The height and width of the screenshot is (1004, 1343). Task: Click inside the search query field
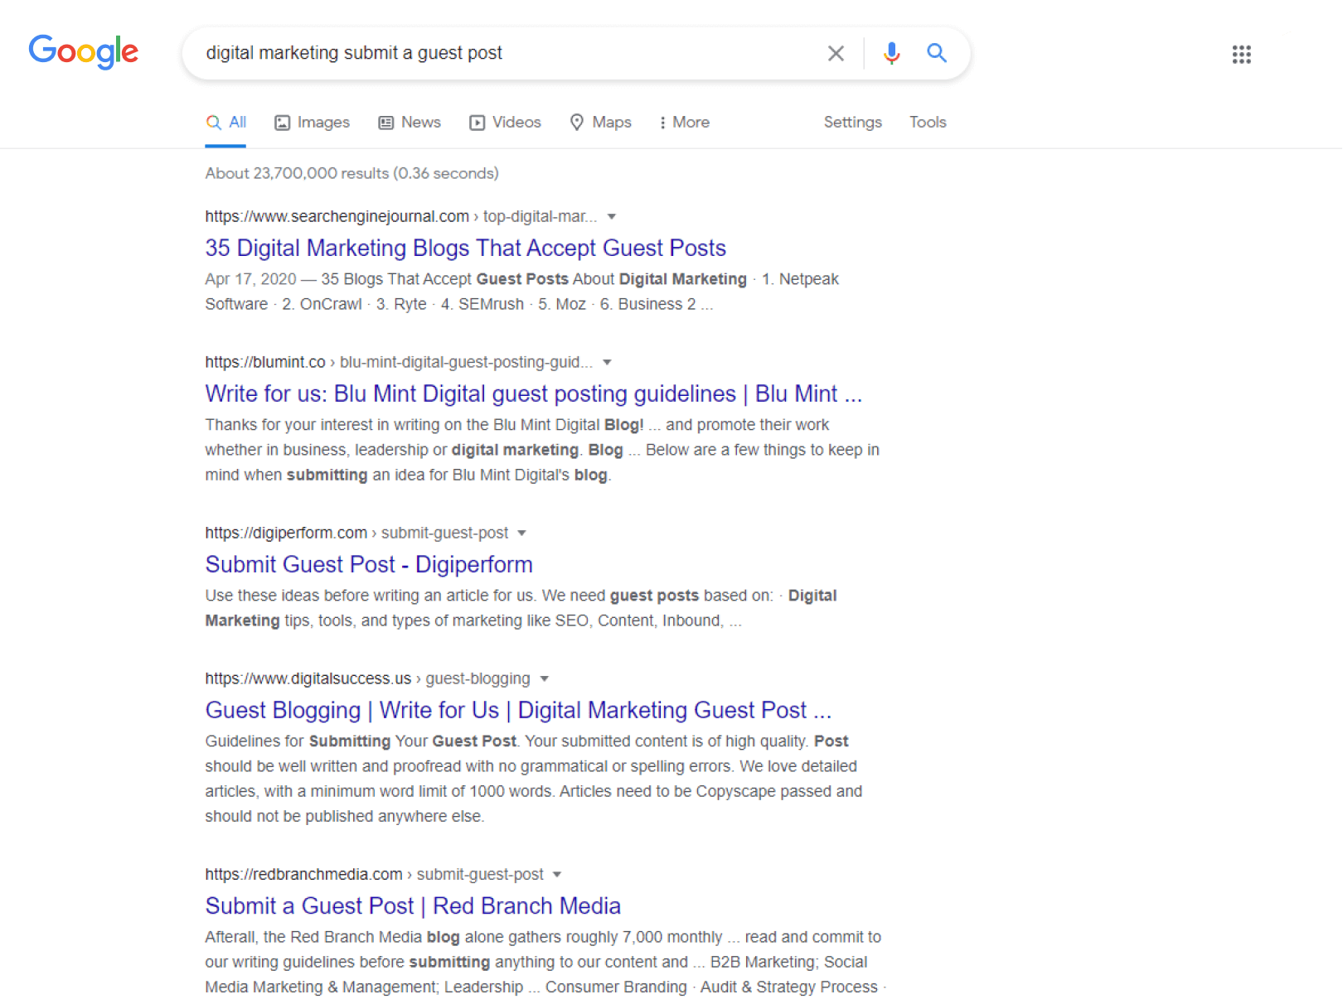coord(506,53)
